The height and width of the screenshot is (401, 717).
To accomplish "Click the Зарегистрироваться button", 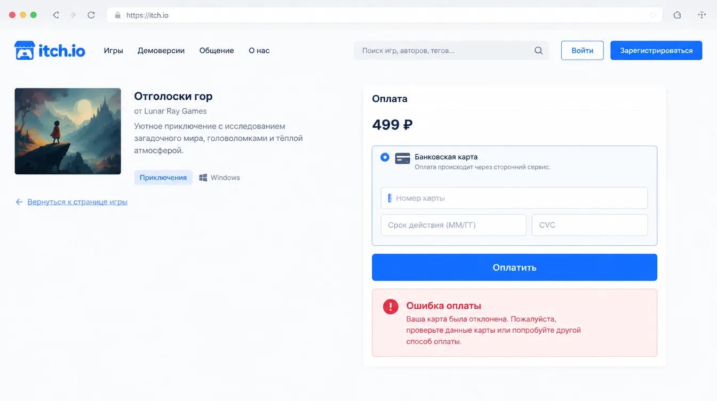I will 656,51.
